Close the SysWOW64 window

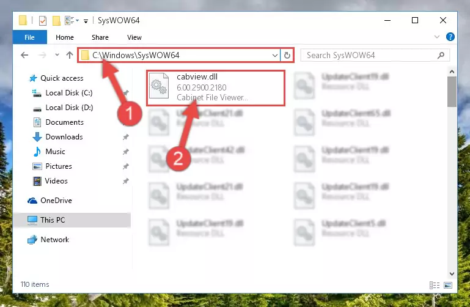point(443,20)
